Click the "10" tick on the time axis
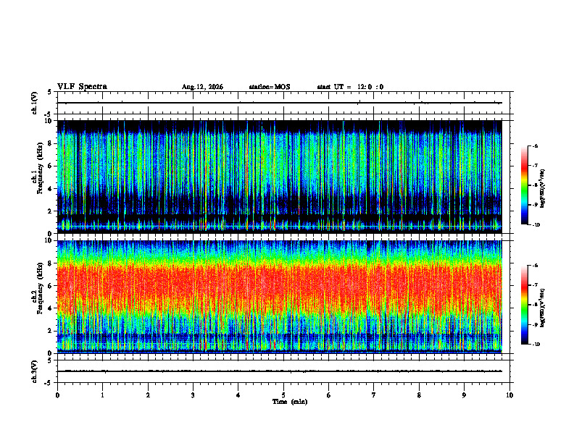The image size is (574, 443). 509,395
